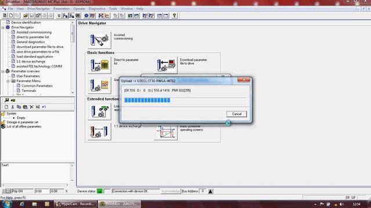Click the open folder toolbar icon
Viewport: 371px width, 208px height.
(x=26, y=16)
